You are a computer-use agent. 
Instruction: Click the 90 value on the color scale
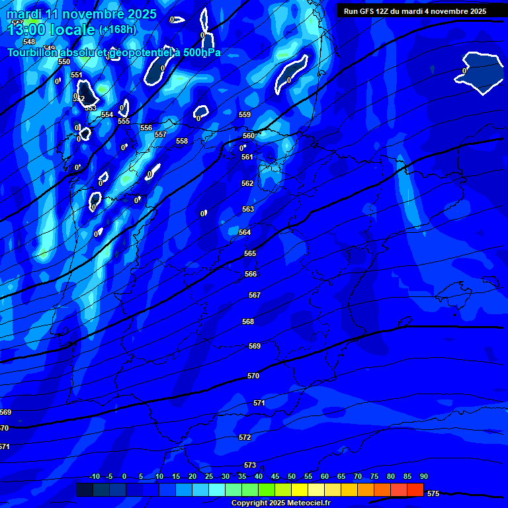tap(423, 477)
